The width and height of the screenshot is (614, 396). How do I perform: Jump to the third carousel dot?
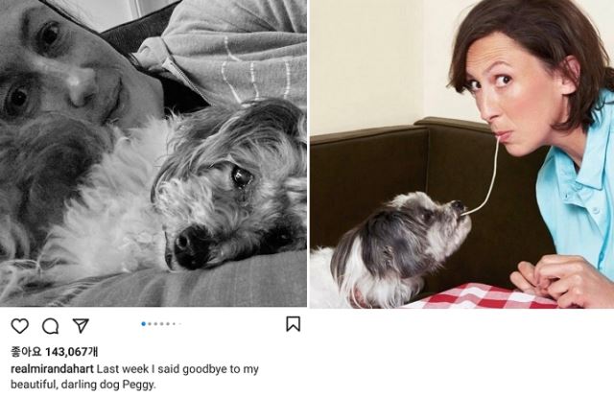point(155,324)
